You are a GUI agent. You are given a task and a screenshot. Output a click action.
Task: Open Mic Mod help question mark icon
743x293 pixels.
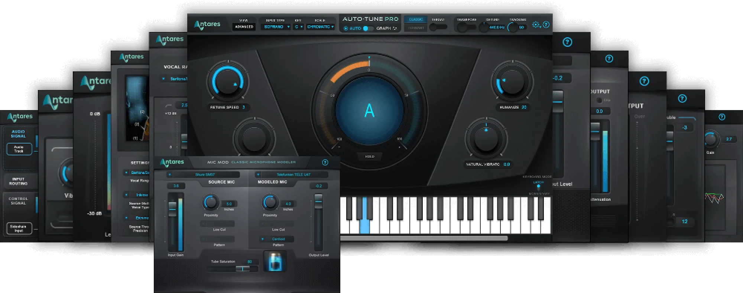coord(325,162)
